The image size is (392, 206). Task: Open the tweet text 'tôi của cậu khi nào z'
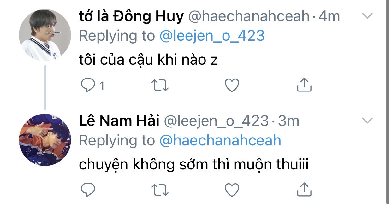[x=148, y=60]
